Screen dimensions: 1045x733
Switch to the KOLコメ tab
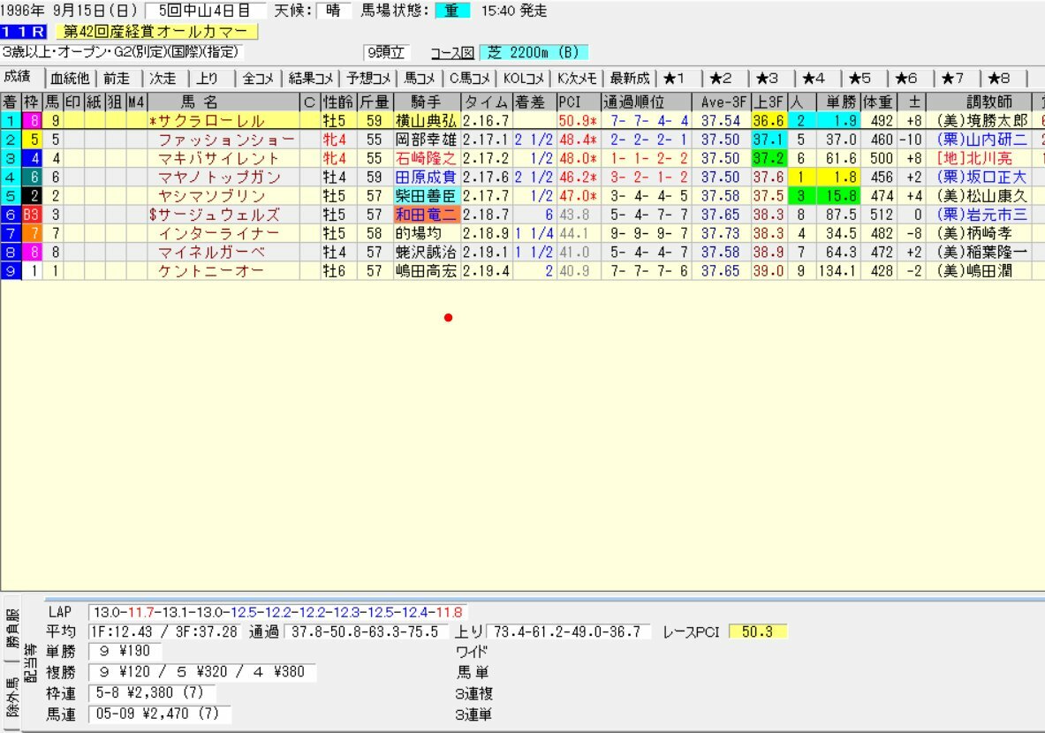click(x=524, y=79)
